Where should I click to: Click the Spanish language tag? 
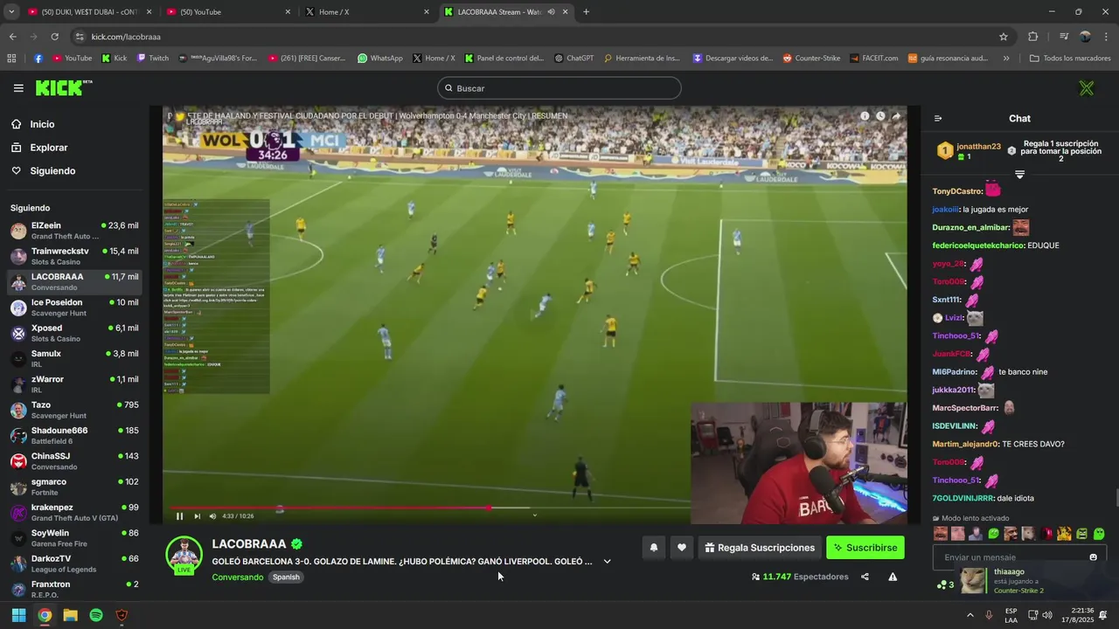point(286,577)
